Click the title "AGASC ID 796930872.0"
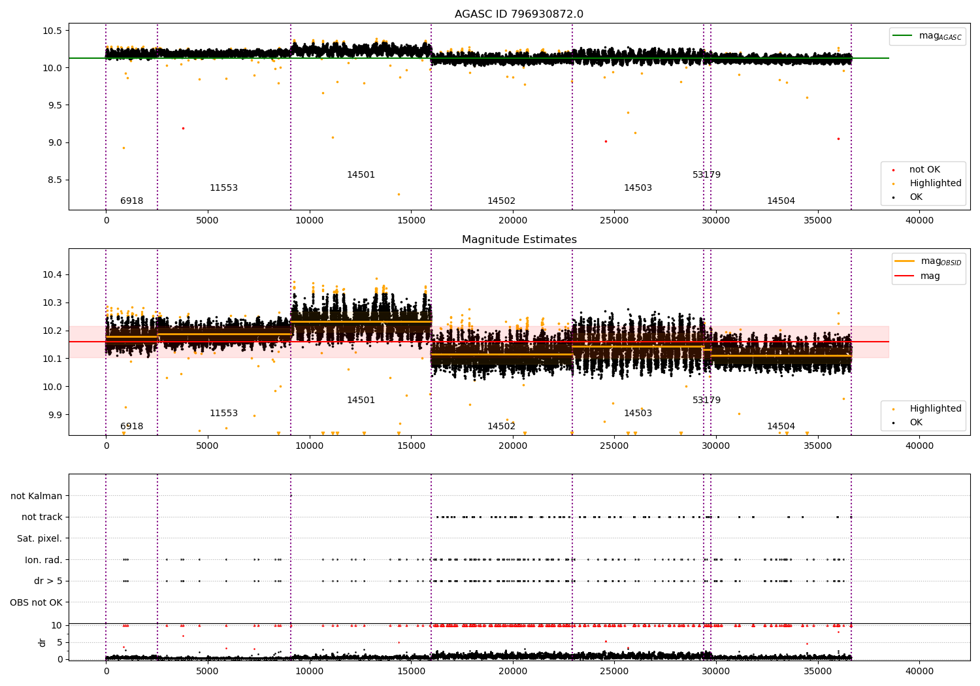 [519, 14]
